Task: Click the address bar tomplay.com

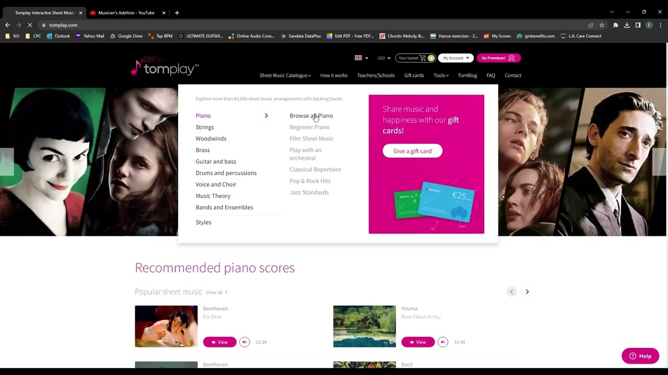Action: click(63, 25)
